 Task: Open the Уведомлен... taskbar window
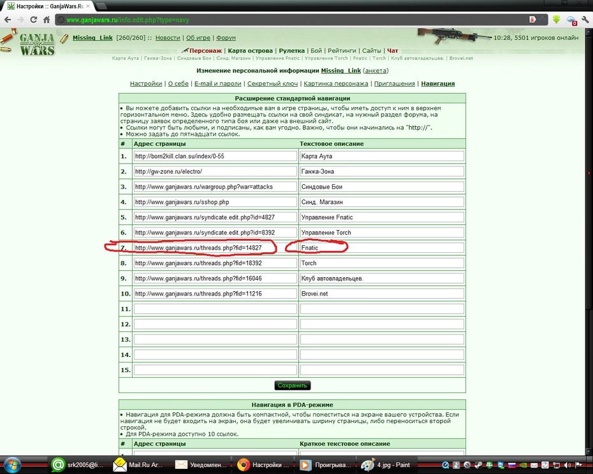[201, 465]
